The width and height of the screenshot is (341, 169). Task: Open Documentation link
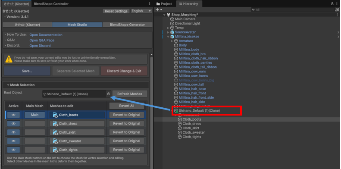tap(46, 35)
